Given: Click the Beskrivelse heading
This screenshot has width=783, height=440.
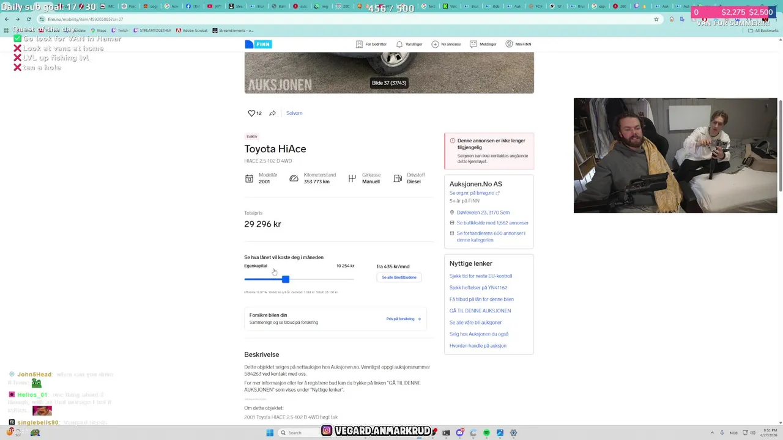Looking at the screenshot, I should [262, 354].
